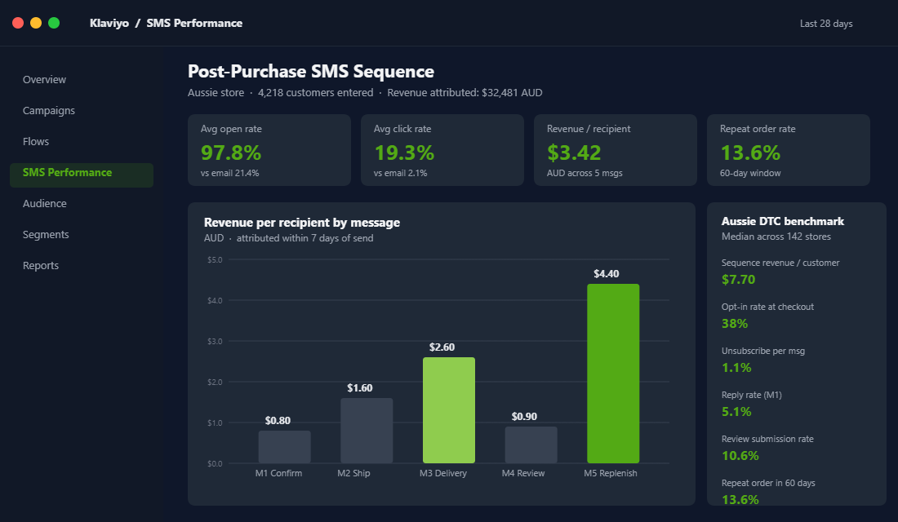
Task: Click the 1.1% unsubscribe value
Action: click(736, 368)
